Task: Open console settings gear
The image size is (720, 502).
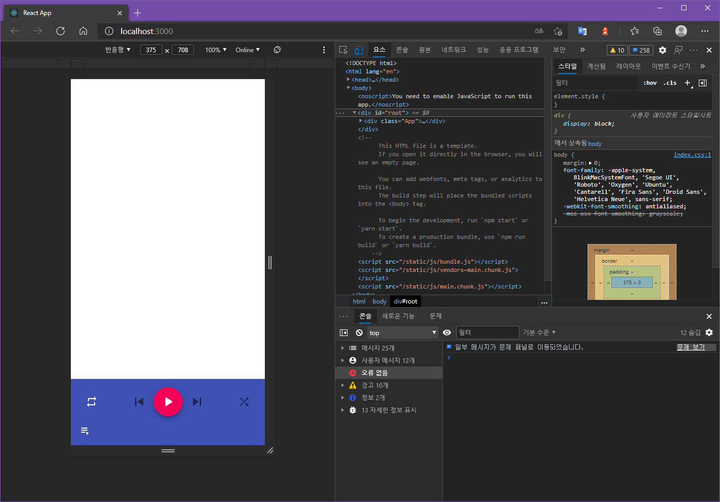Action: [x=709, y=332]
